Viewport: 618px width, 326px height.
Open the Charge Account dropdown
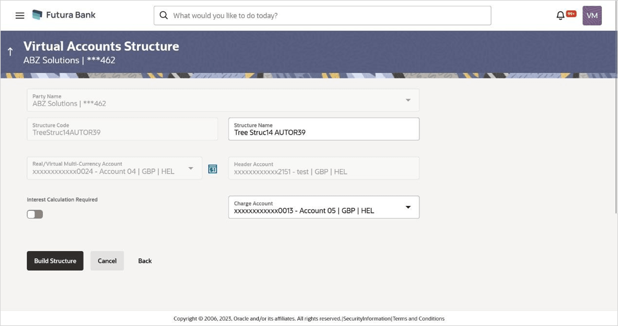(408, 207)
